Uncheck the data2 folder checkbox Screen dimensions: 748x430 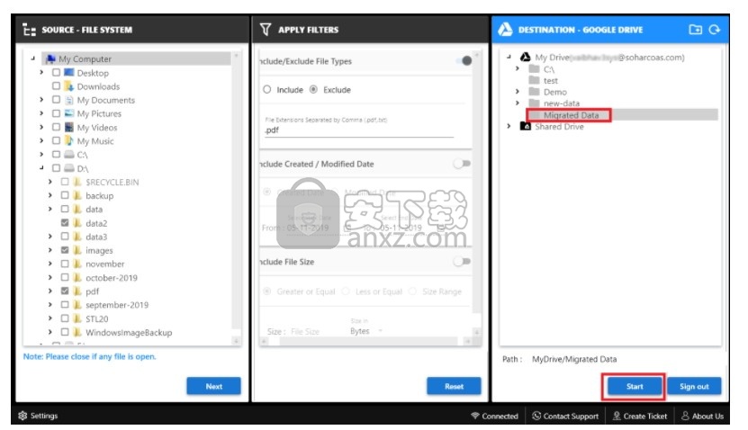pos(65,222)
